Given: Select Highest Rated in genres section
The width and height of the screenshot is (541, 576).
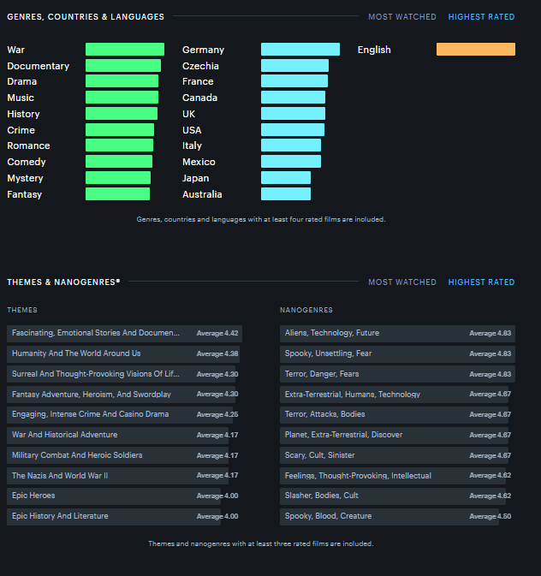Looking at the screenshot, I should point(481,17).
